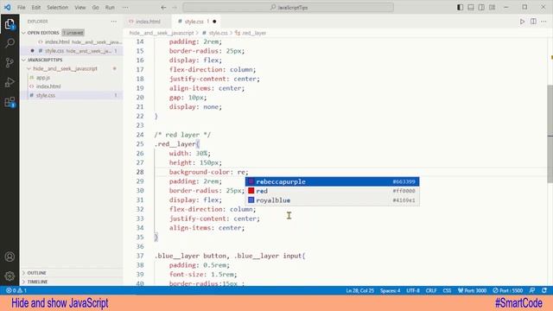Click Ln 28, Col 25 status item
Viewport: 553px width, 311px height.
point(359,290)
